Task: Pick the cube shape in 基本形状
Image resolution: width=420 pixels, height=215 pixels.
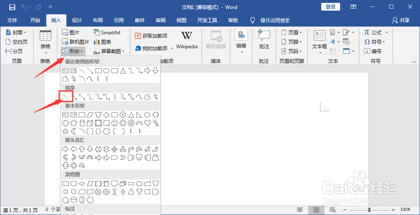Action: click(90, 123)
